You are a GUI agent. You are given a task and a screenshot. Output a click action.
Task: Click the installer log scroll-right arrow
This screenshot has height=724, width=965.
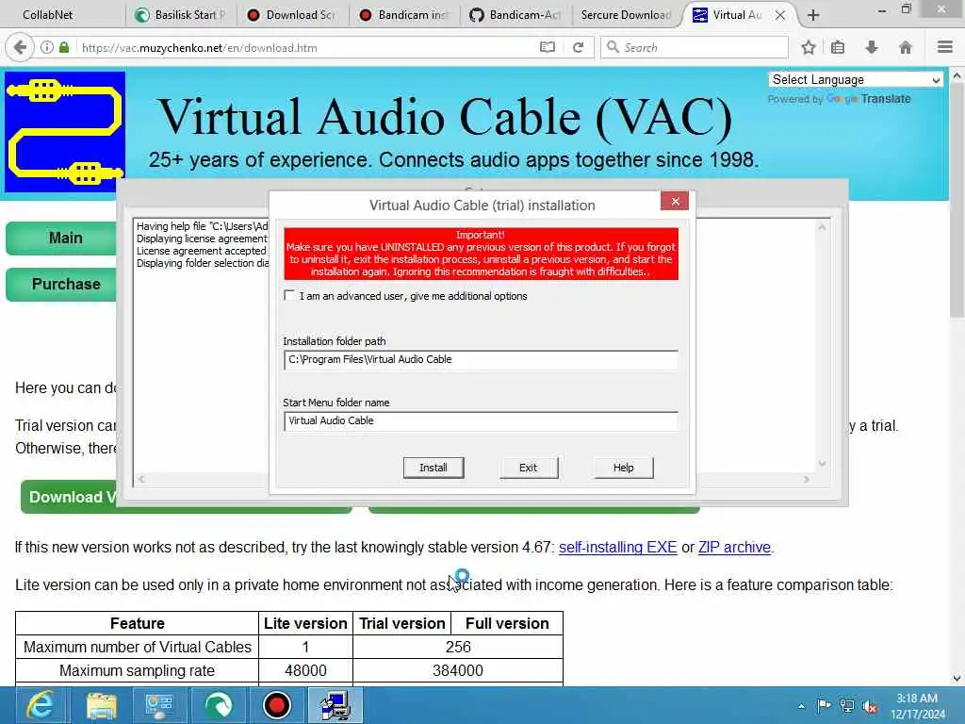(807, 479)
